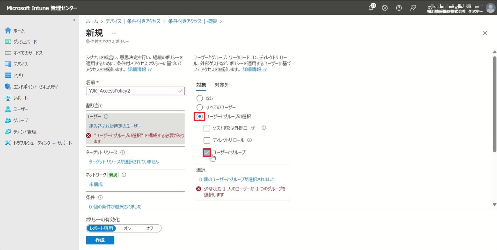Open エンドポイント セキュリティ in the sidebar
This screenshot has width=497, height=250.
pos(36,87)
